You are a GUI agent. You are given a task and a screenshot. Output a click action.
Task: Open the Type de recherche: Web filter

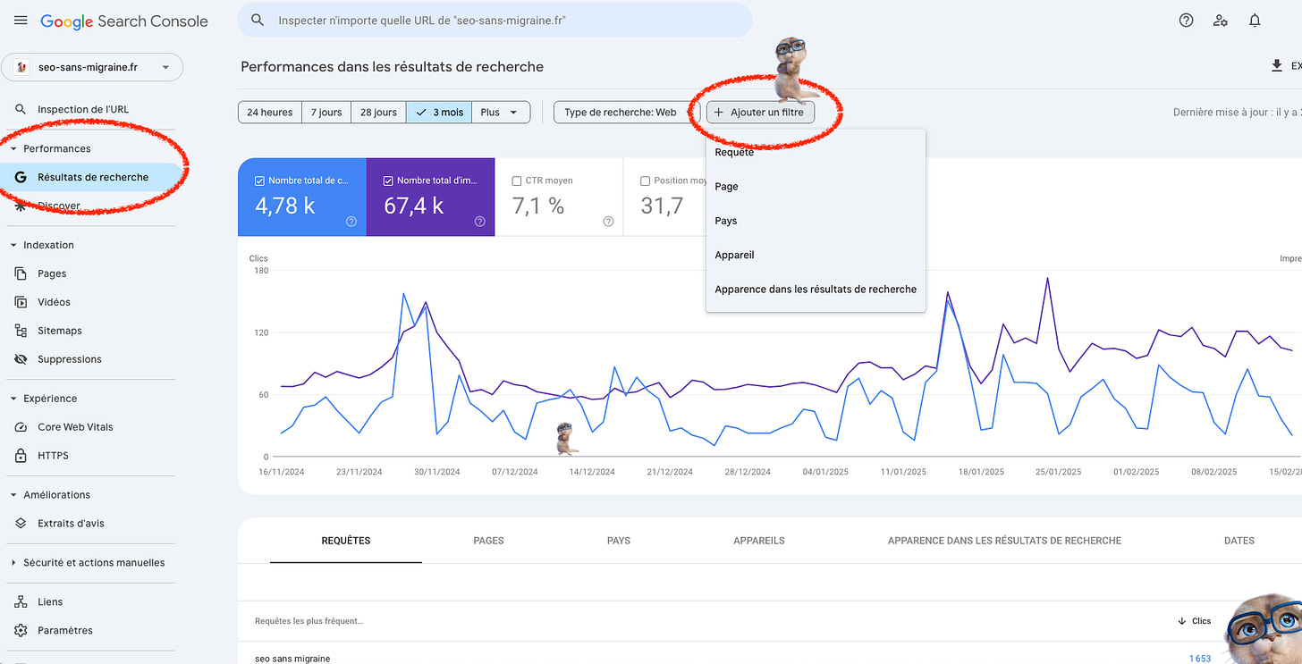coord(626,113)
